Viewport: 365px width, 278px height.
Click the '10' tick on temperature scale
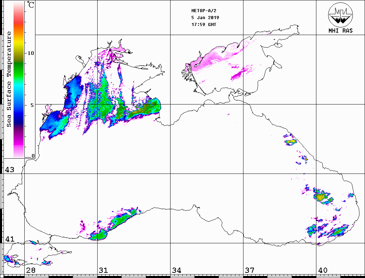tap(31, 53)
